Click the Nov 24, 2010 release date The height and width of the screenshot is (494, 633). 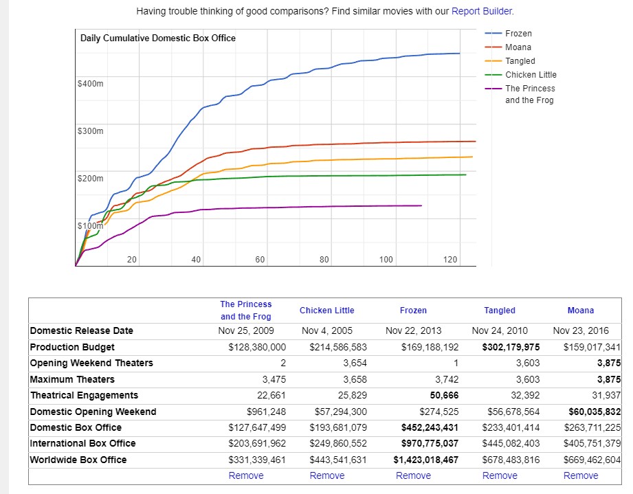point(500,330)
